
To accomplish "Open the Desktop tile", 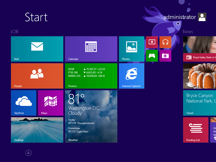I will tap(37, 130).
